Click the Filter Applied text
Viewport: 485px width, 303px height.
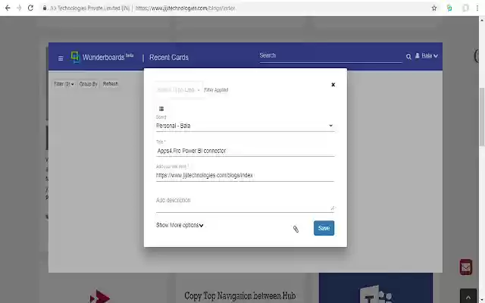pos(216,90)
